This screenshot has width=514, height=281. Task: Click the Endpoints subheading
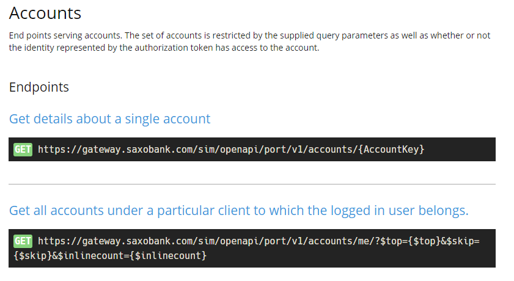[39, 87]
